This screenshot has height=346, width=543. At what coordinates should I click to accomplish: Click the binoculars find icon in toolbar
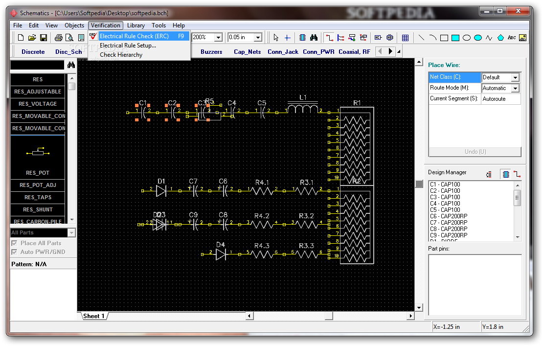314,37
